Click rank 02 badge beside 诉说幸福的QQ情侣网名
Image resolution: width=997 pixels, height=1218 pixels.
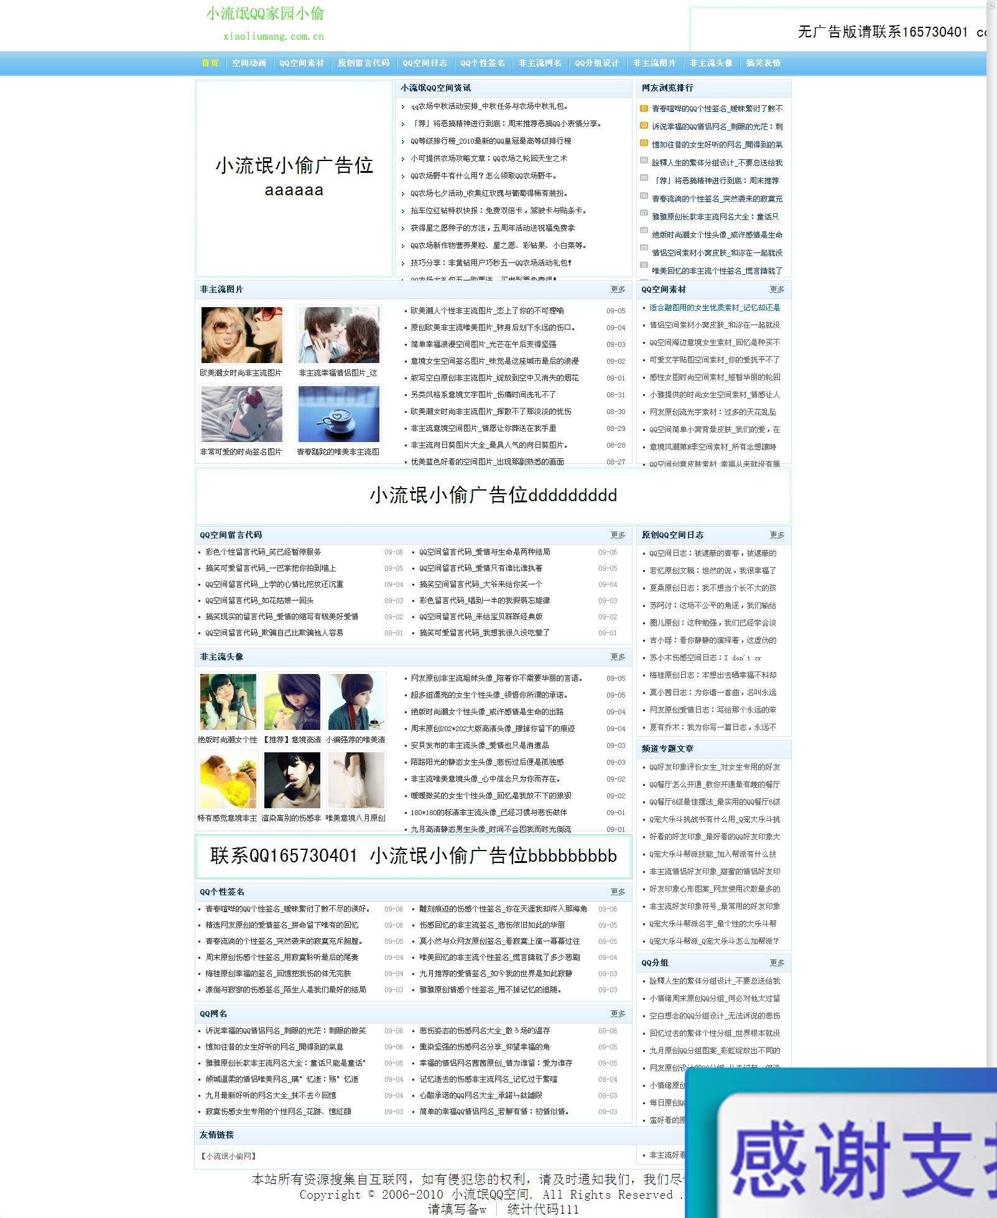[x=644, y=126]
